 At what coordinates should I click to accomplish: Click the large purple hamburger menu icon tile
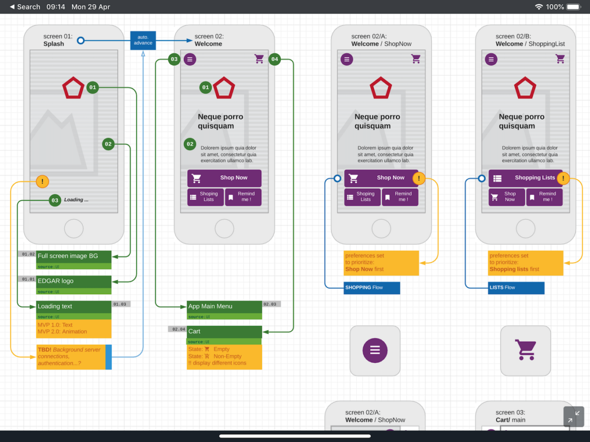coord(375,351)
